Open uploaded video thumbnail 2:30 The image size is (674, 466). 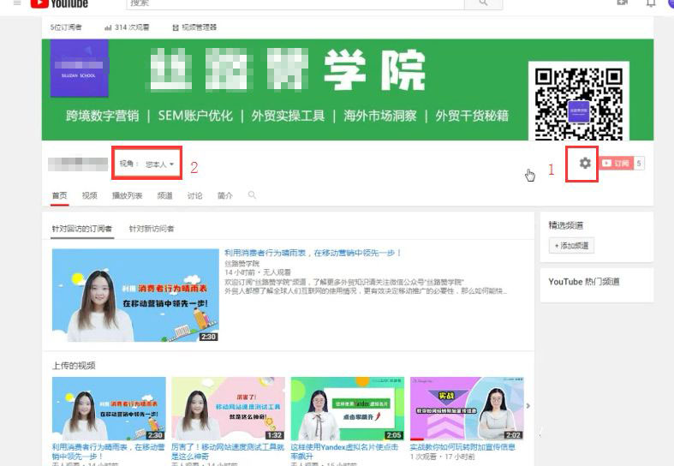[109, 409]
